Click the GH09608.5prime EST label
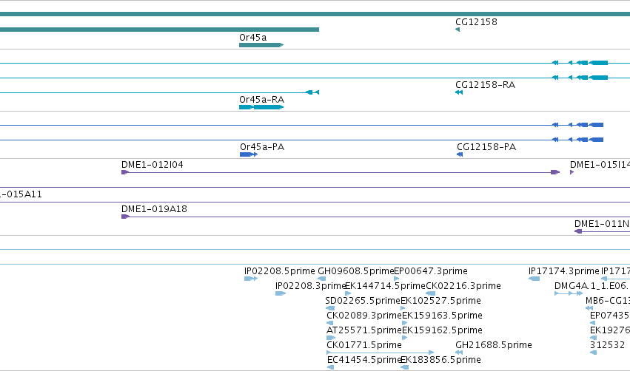630x371 pixels. click(356, 271)
